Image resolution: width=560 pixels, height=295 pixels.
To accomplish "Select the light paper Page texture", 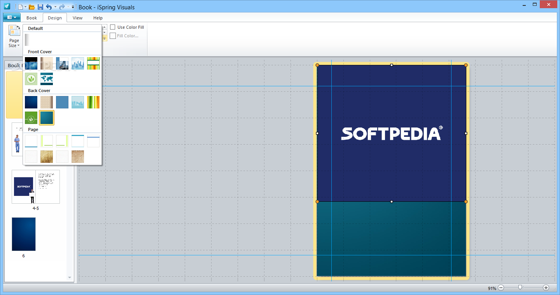I will coord(62,157).
